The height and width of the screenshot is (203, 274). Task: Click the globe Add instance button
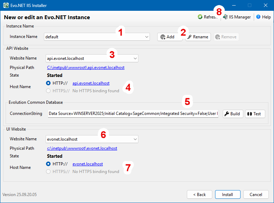pos(170,37)
